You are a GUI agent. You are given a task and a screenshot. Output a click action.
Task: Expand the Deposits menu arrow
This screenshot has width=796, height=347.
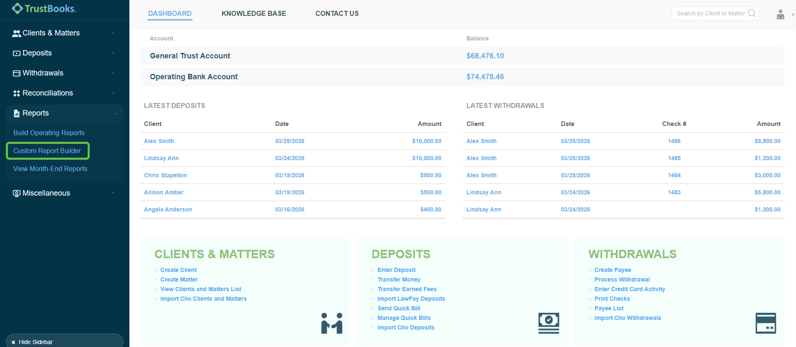113,53
